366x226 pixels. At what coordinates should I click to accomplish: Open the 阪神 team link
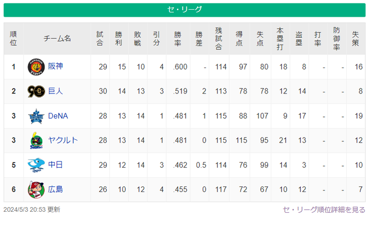[55, 66]
